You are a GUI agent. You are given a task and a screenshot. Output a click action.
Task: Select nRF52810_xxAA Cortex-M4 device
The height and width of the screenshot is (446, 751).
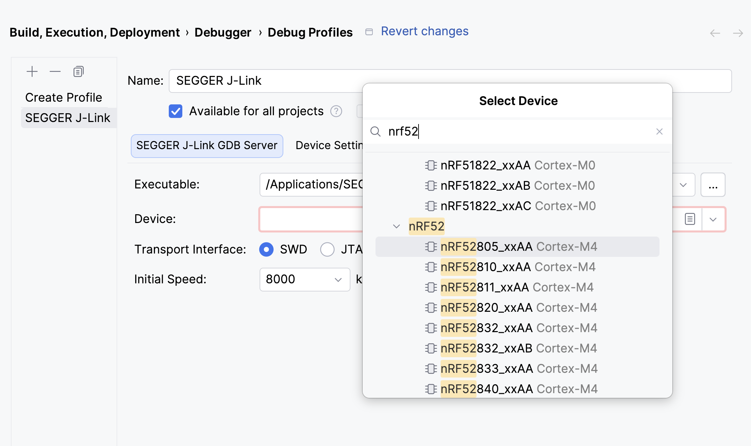pos(517,267)
